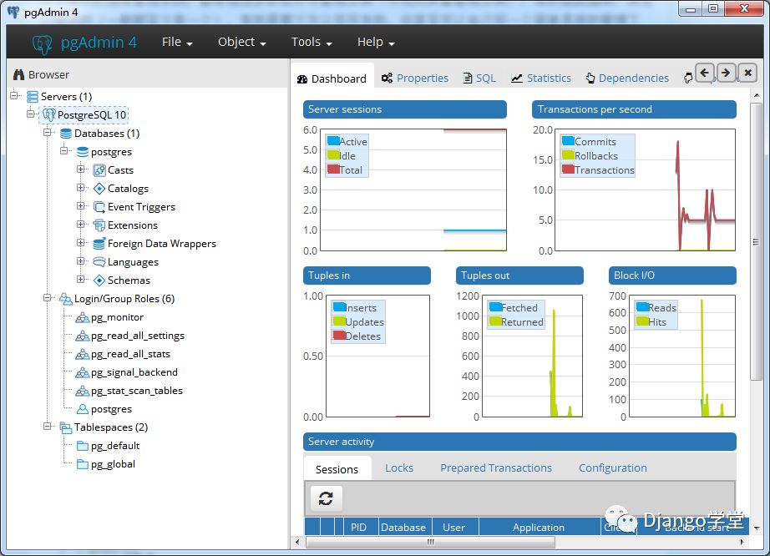This screenshot has width=770, height=556.
Task: Click the pg_signal_backend role icon
Action: [83, 372]
